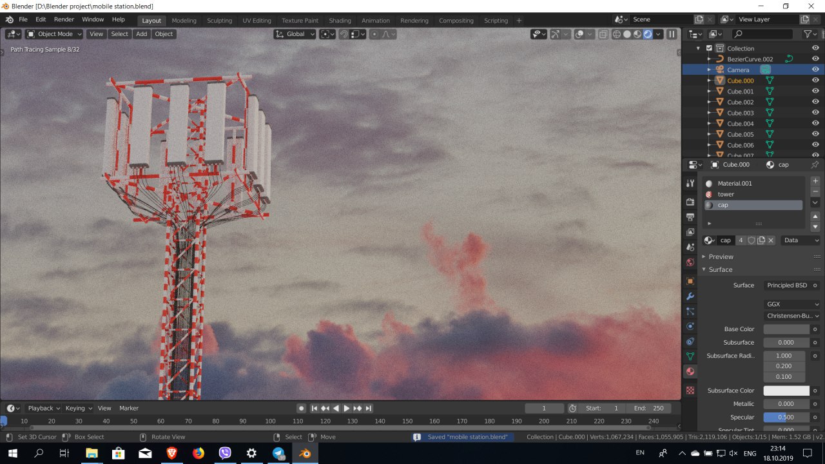Click the Principled BSDF surface shader button

click(787, 285)
